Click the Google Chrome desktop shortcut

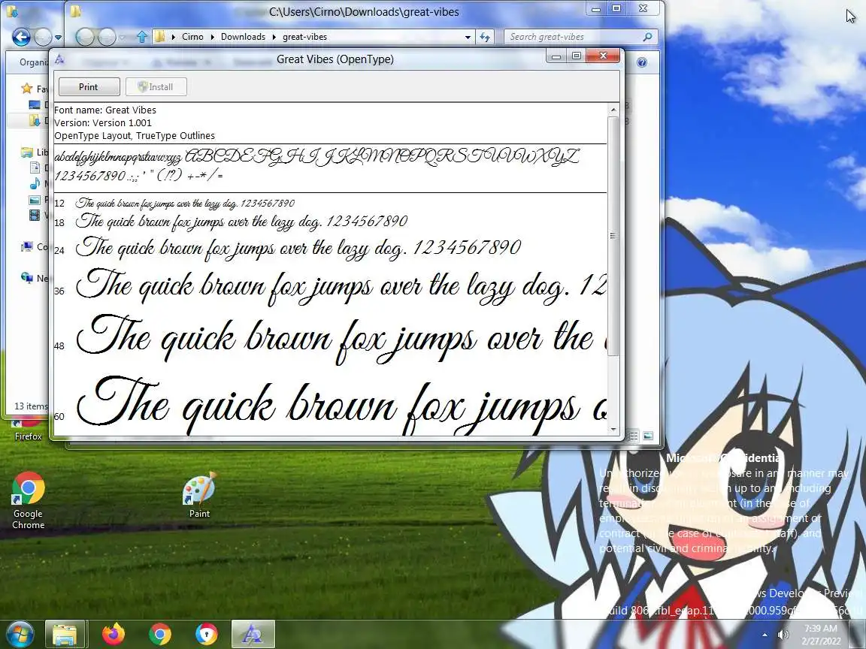click(x=28, y=500)
